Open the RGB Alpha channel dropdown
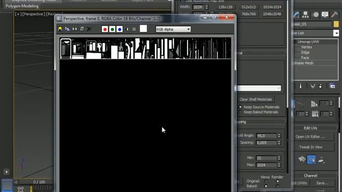342x192 pixels. tap(173, 29)
